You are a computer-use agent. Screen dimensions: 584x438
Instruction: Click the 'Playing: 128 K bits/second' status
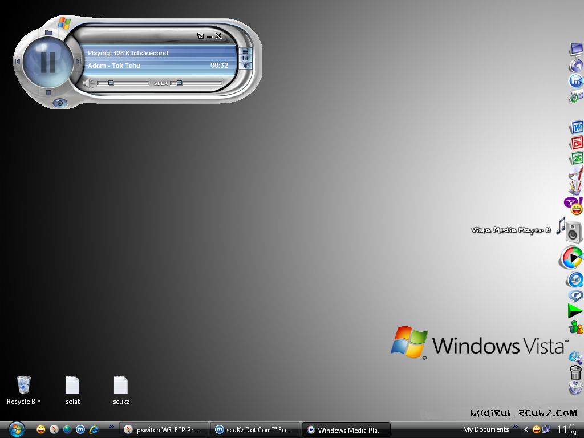click(128, 53)
